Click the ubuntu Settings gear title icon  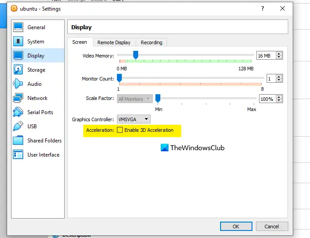click(14, 8)
